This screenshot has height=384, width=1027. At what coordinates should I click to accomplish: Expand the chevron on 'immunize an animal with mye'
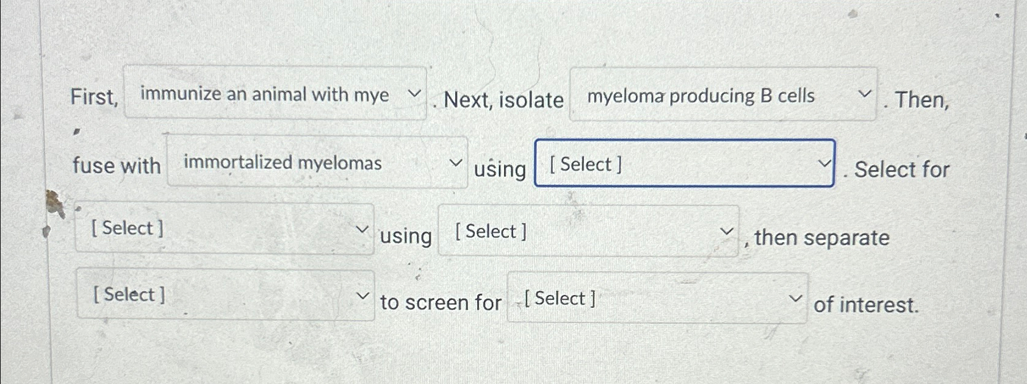(414, 94)
